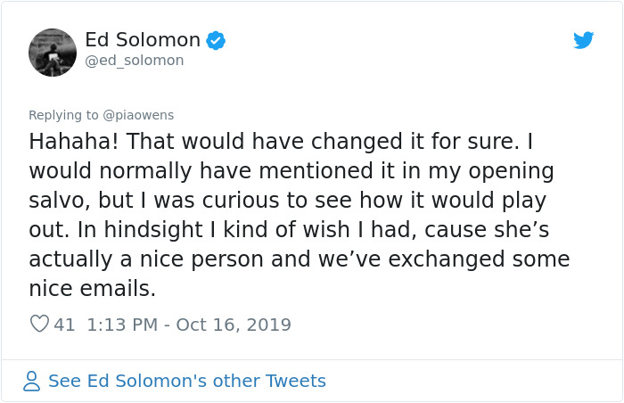624x403 pixels.
Task: Click the "1:13 PM" tweet time
Action: pos(122,325)
